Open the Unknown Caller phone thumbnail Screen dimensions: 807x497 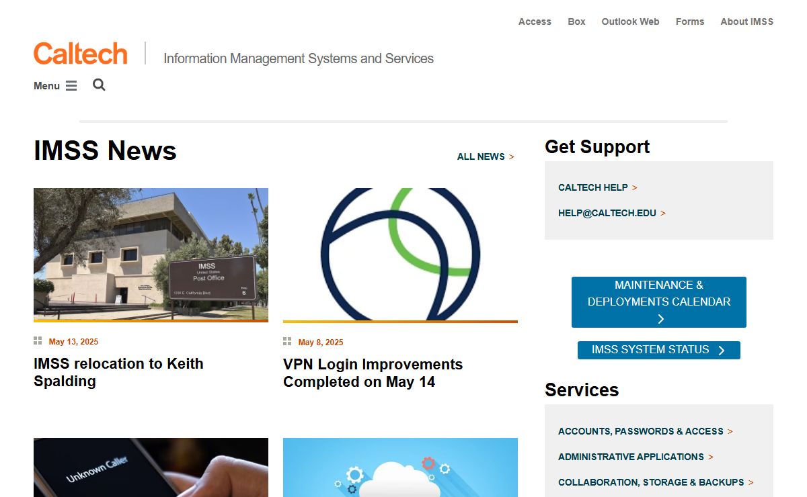pyautogui.click(x=151, y=467)
